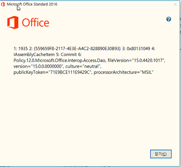Close the dialog with the X button

(175, 4)
